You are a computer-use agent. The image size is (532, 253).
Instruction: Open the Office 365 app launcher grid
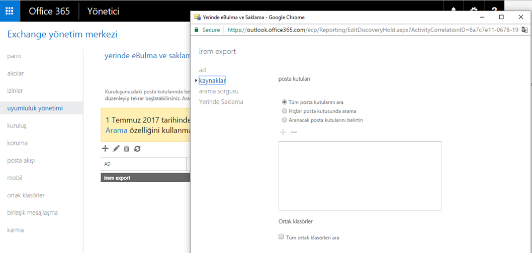[x=10, y=11]
